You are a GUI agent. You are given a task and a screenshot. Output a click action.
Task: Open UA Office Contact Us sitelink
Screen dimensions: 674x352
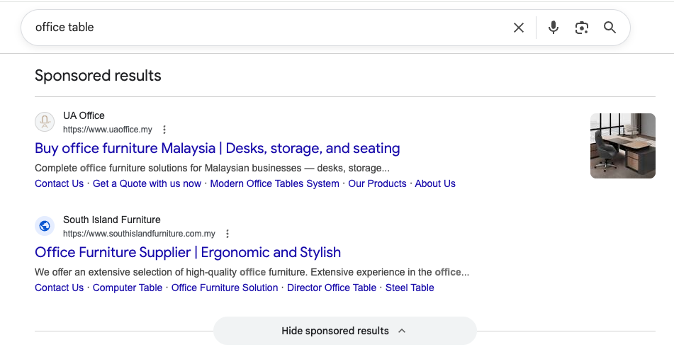pyautogui.click(x=59, y=183)
